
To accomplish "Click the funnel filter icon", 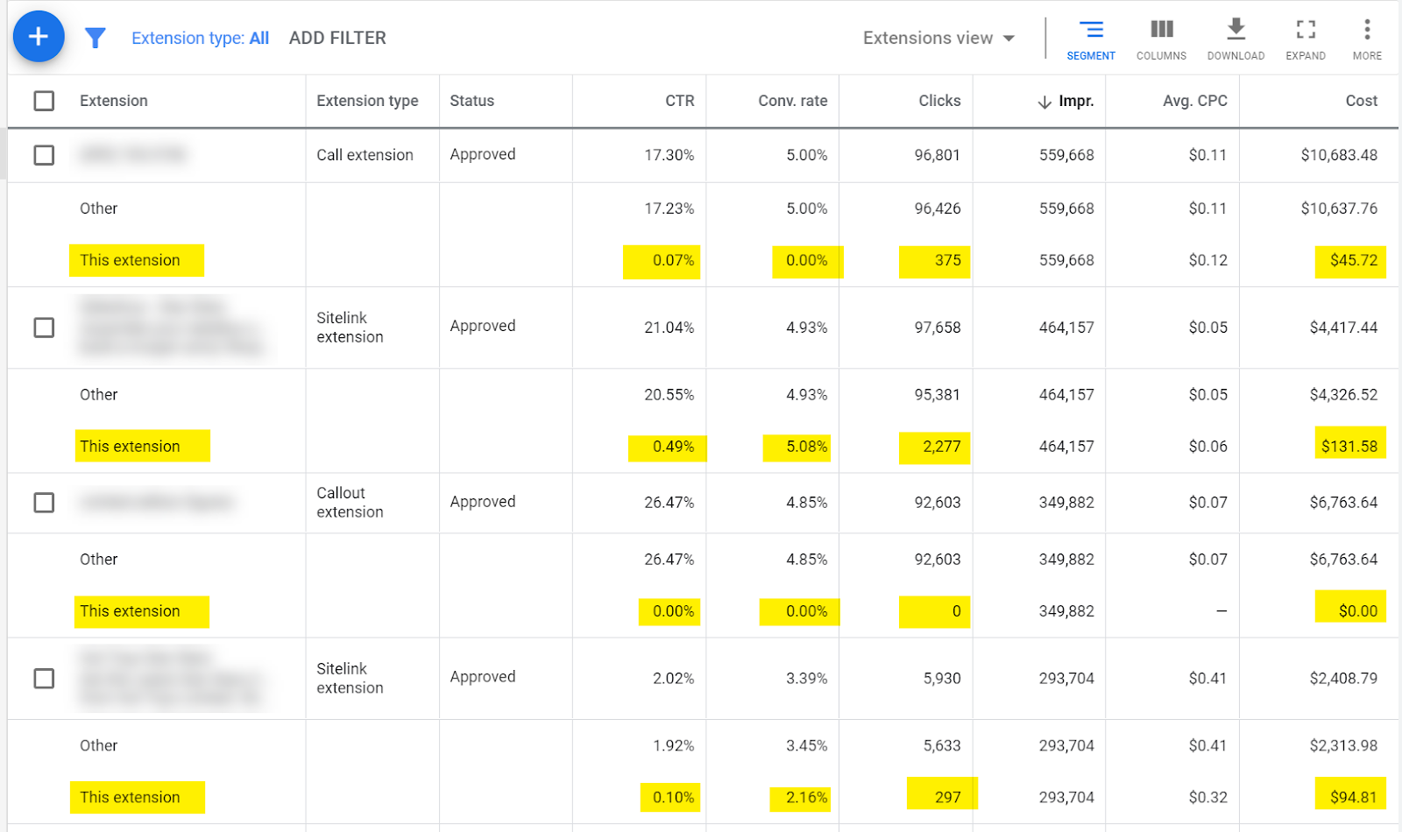I will [95, 38].
